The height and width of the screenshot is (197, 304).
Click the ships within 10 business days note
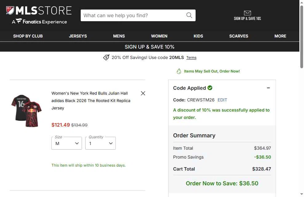point(89,165)
